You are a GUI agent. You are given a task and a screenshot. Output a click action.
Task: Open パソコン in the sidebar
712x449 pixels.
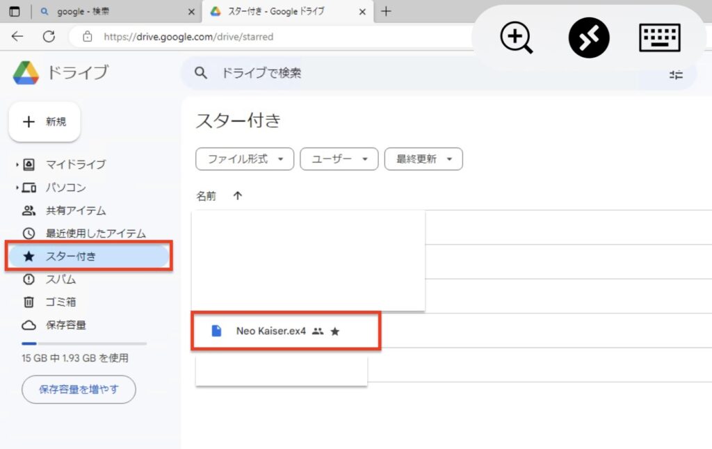(x=65, y=188)
